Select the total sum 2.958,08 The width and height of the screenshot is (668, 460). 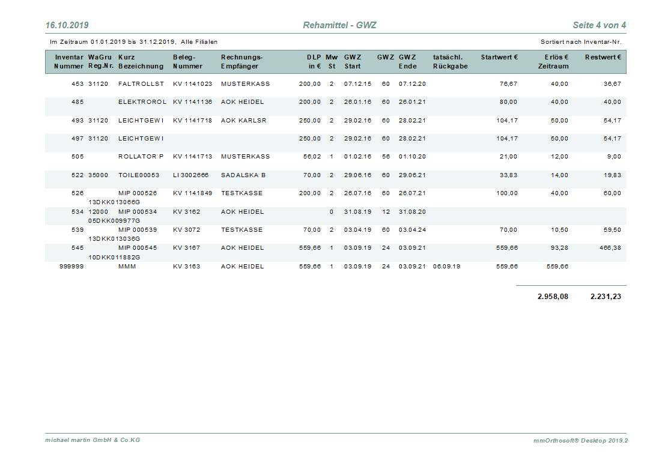553,297
